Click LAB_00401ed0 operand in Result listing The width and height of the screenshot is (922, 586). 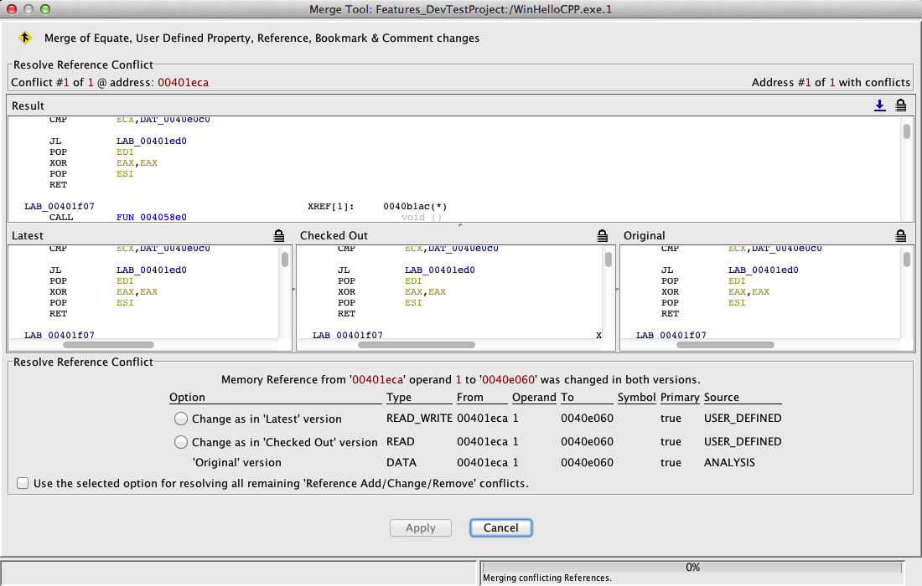151,141
